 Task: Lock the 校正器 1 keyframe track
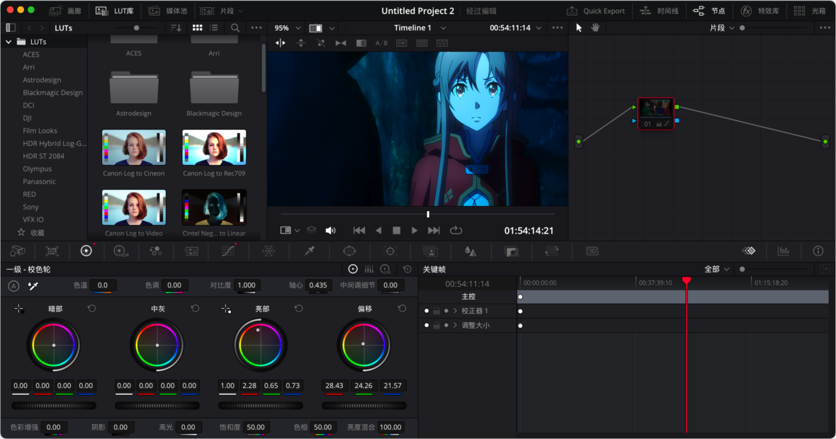pos(437,310)
